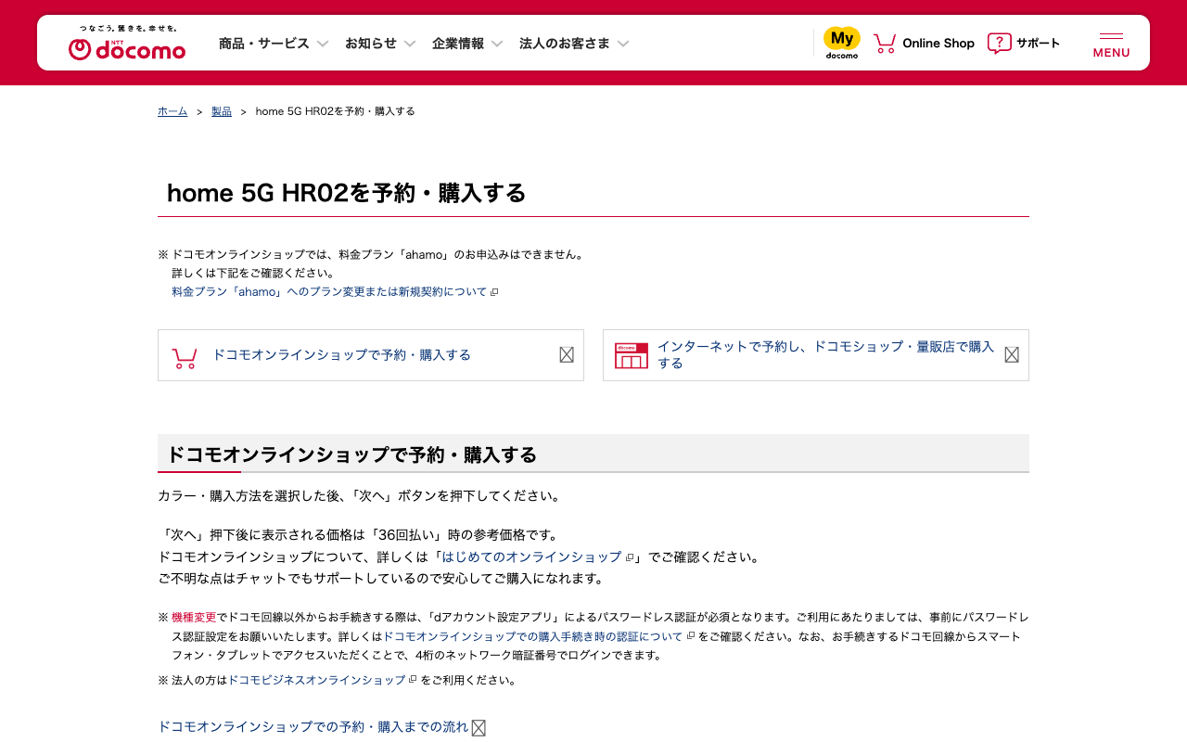Go to 製品 breadcrumb link
The image size is (1187, 742).
point(222,111)
